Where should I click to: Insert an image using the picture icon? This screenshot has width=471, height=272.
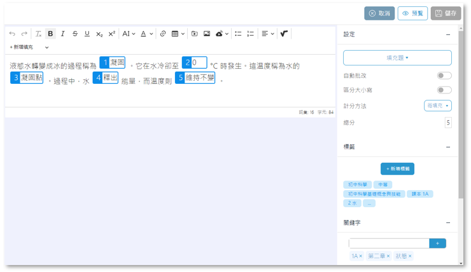click(x=207, y=34)
